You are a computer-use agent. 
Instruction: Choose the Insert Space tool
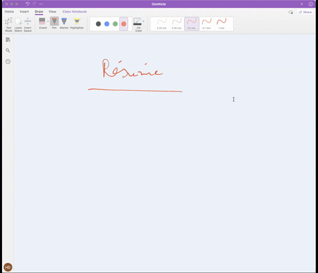click(x=28, y=25)
